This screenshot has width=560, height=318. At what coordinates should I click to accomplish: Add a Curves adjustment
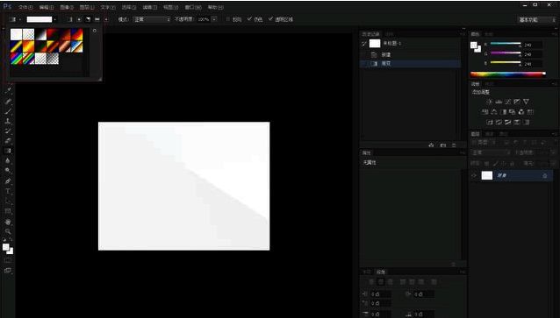point(508,102)
